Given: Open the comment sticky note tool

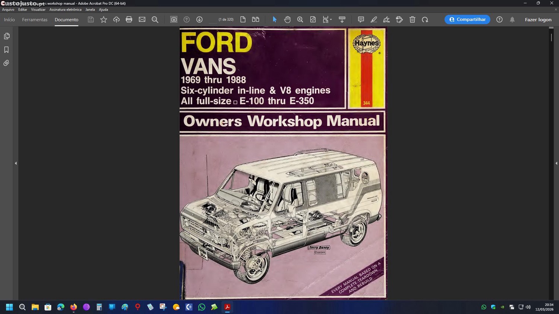Looking at the screenshot, I should [361, 19].
